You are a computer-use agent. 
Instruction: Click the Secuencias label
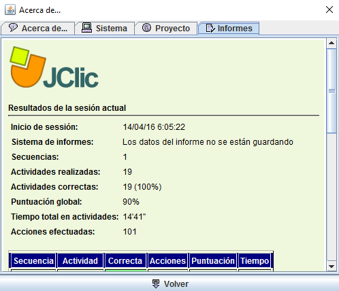pyautogui.click(x=35, y=157)
